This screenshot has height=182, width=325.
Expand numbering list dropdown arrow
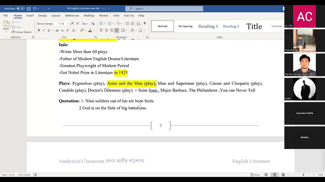(x=113, y=24)
